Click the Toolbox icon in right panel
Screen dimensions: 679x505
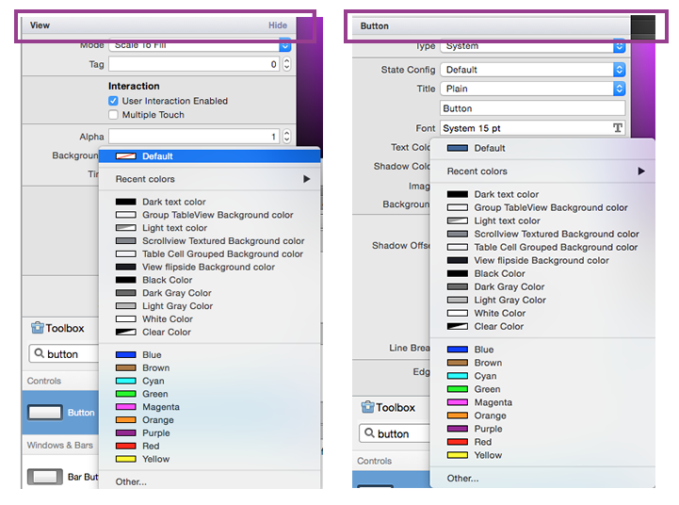pos(368,407)
